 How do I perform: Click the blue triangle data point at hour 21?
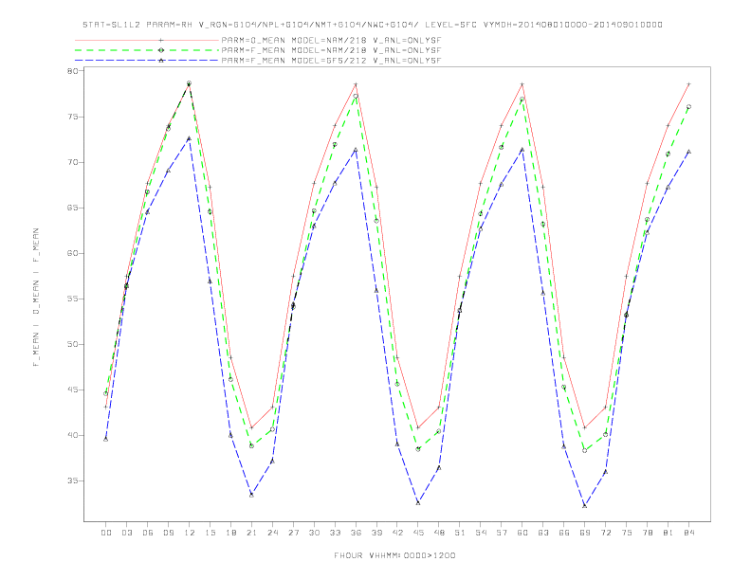251,495
